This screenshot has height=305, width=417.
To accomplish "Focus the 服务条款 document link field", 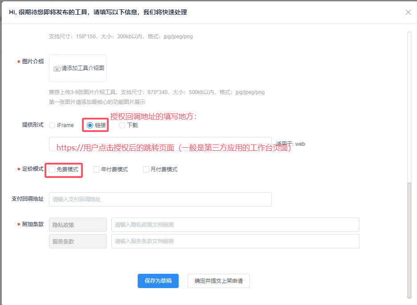I will point(235,241).
